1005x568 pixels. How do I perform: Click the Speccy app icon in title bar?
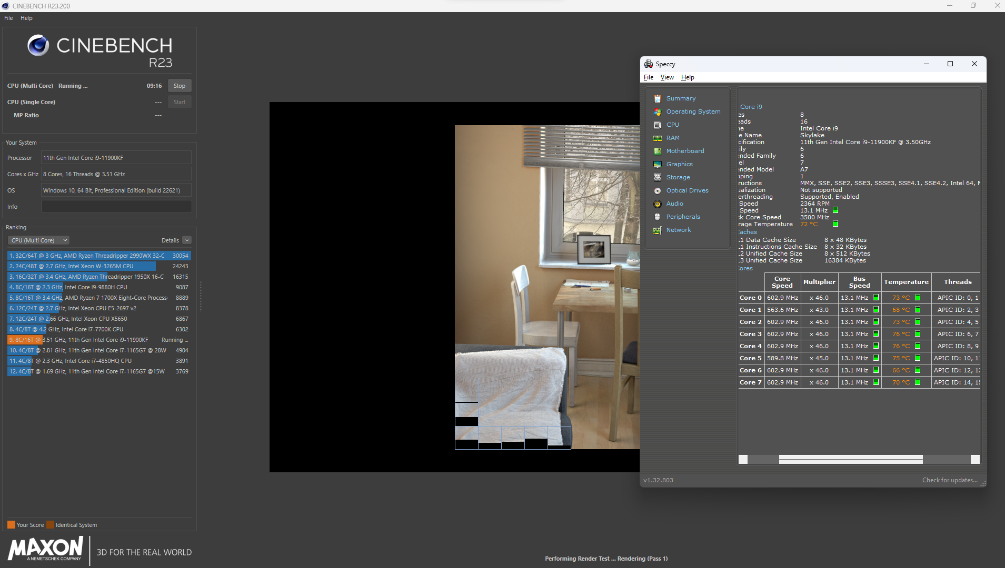tap(649, 64)
